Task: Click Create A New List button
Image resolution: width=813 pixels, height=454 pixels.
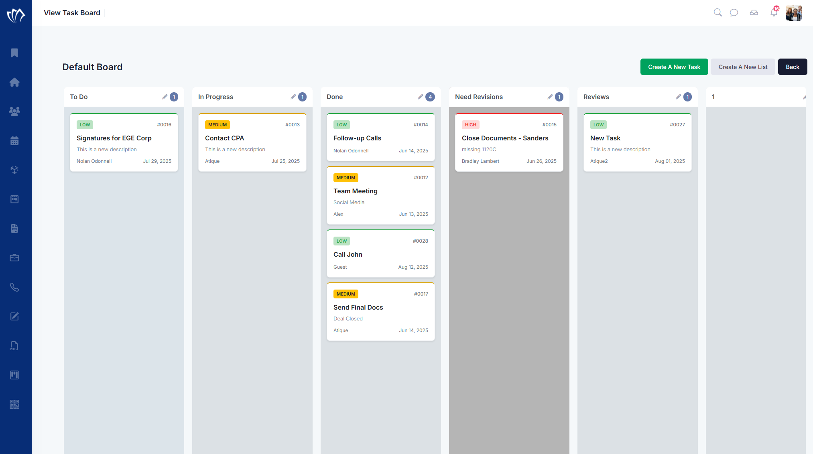Action: pos(743,67)
